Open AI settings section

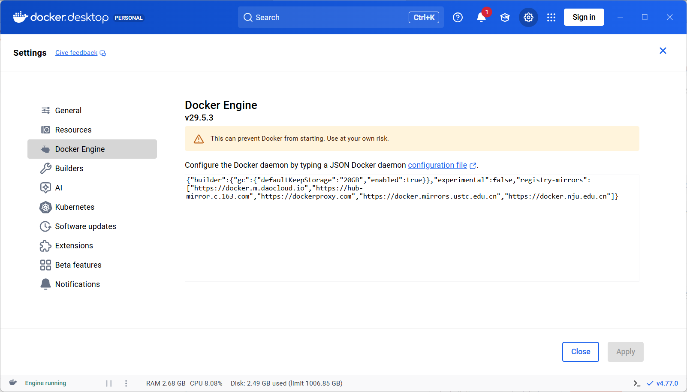click(x=92, y=187)
